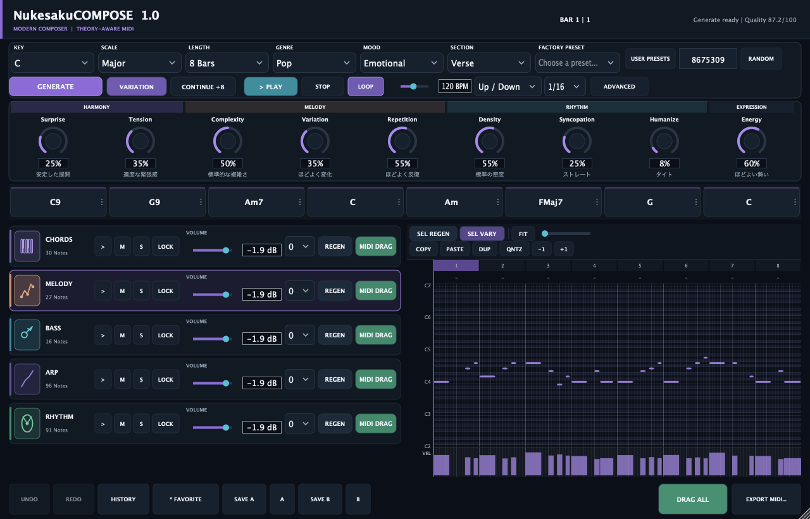Preview the Melody track with its > button

click(x=103, y=291)
